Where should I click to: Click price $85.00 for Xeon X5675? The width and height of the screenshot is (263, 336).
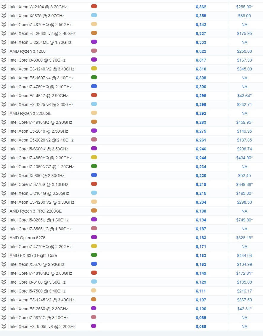tap(244, 16)
